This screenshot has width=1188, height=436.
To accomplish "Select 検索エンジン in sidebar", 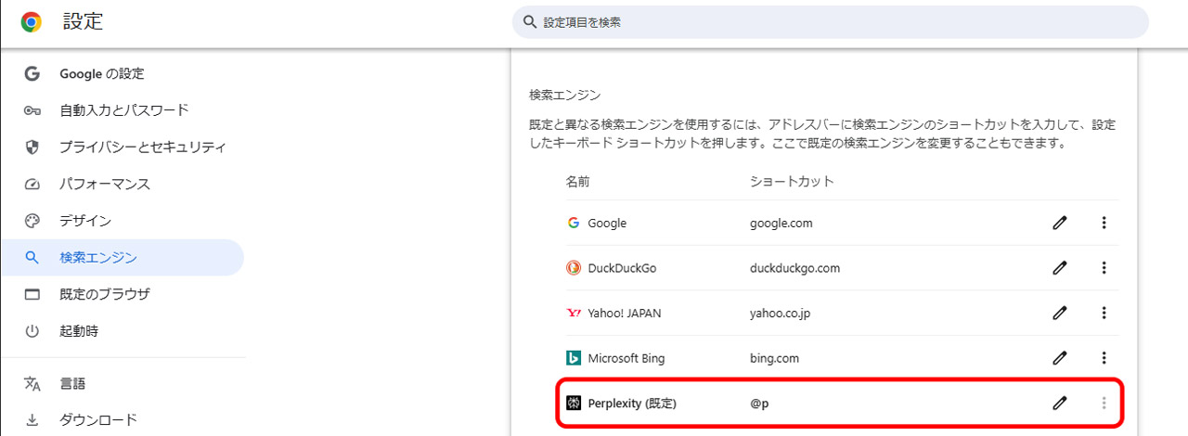I will pyautogui.click(x=123, y=258).
